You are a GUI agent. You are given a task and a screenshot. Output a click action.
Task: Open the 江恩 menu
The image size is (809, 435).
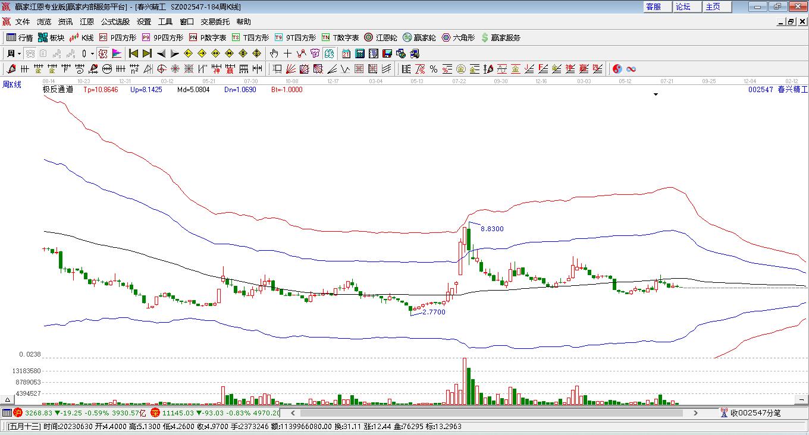point(87,22)
